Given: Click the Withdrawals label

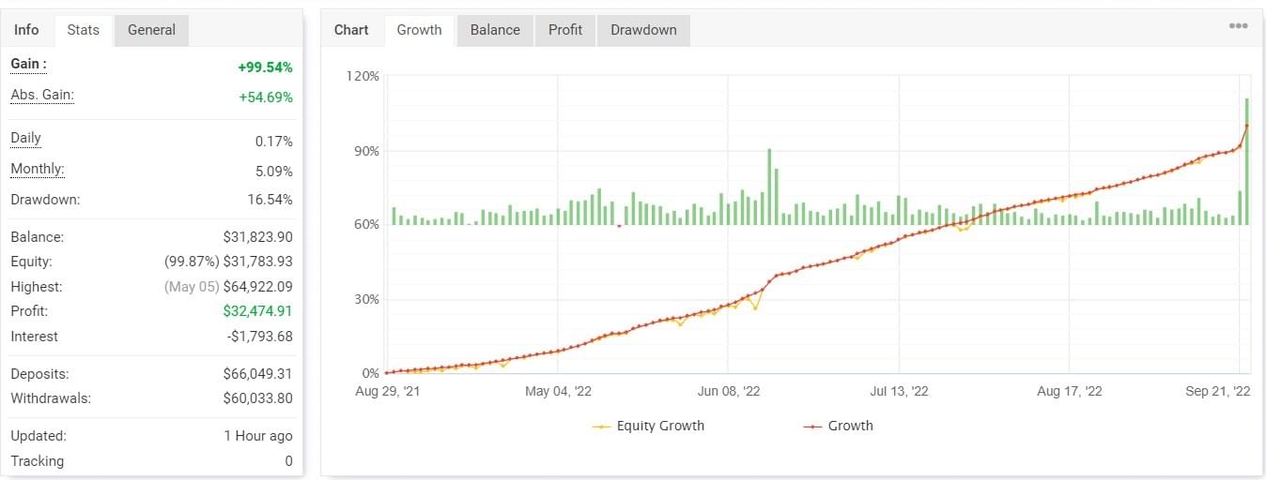Looking at the screenshot, I should point(51,398).
